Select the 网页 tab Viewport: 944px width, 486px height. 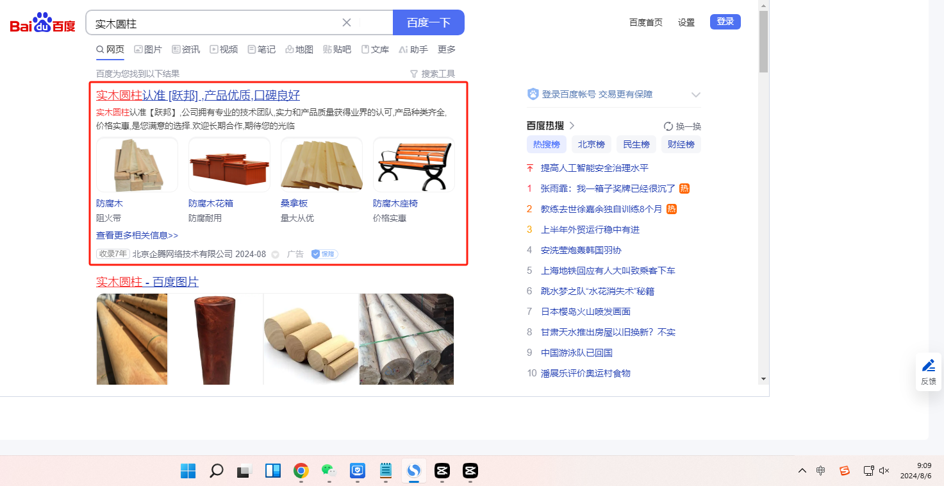(110, 49)
